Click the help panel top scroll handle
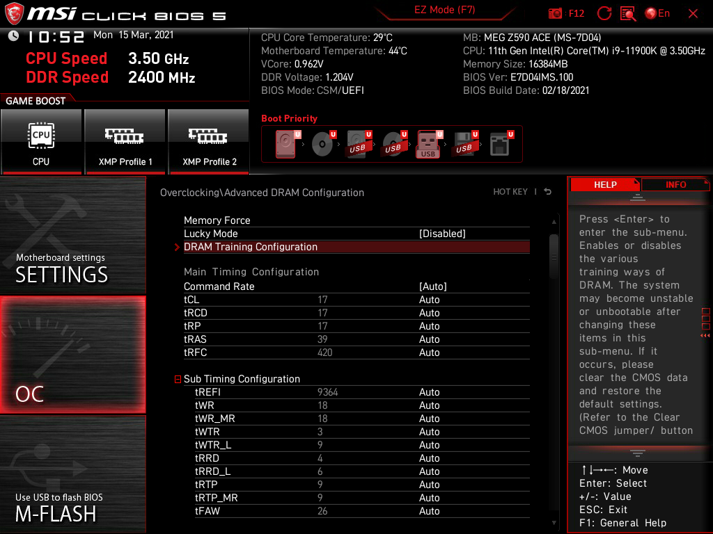The width and height of the screenshot is (713, 534). point(638,197)
